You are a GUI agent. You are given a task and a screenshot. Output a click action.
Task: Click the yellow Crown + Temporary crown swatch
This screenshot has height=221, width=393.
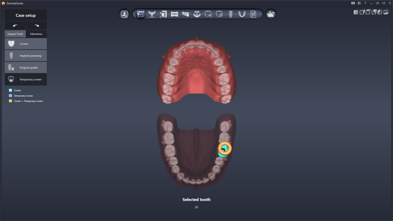[10, 101]
